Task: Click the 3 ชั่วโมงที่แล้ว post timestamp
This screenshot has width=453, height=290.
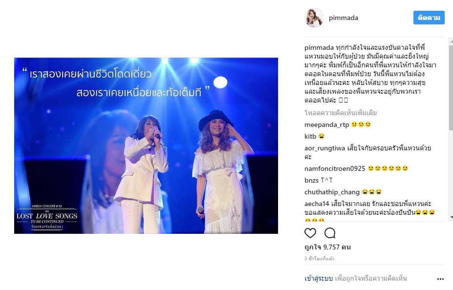Action: point(319,259)
